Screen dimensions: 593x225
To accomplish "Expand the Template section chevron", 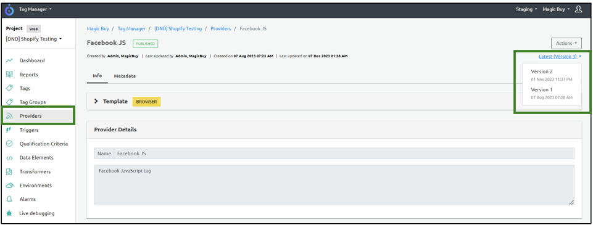I will (x=96, y=101).
